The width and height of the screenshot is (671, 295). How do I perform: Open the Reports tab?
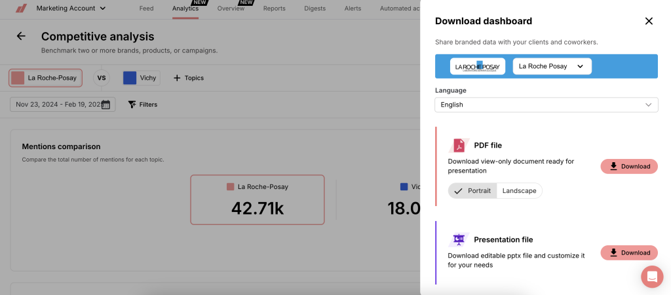(x=275, y=8)
